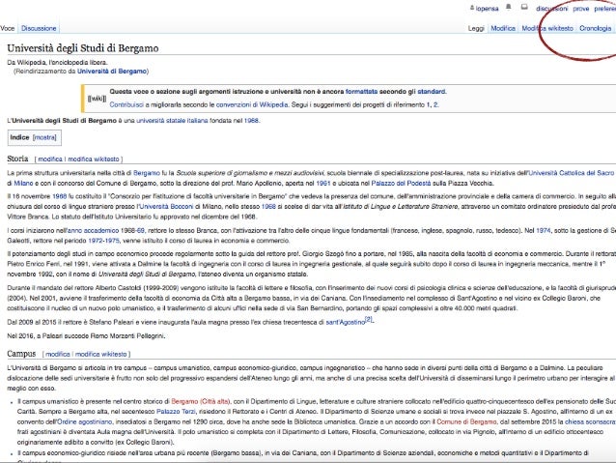Open the discussioni link in the user bar

551,9
